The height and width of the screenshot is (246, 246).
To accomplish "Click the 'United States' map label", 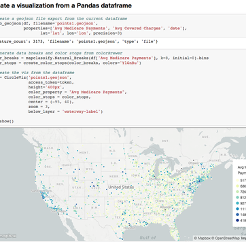I will click(121, 188).
